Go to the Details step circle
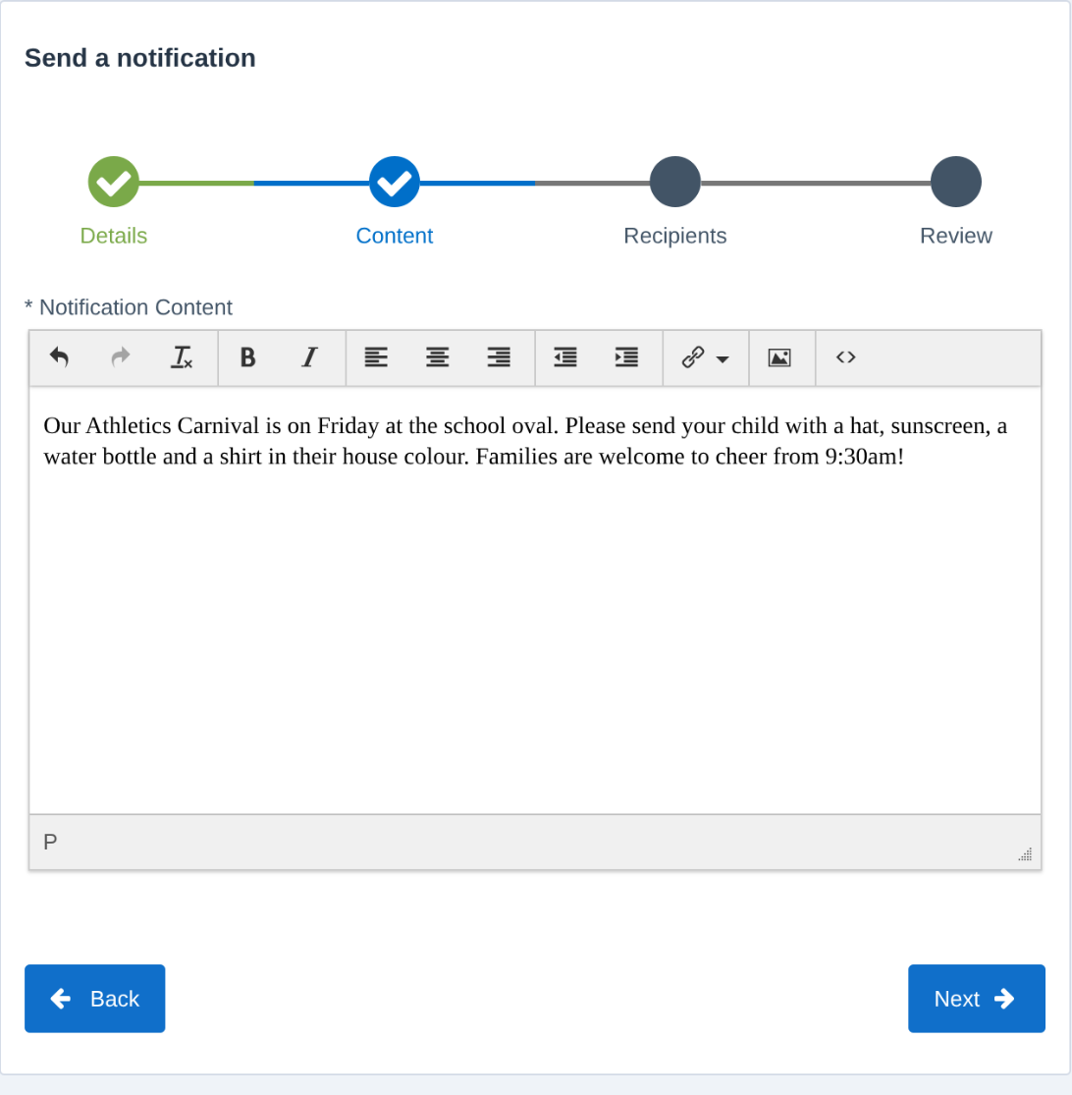1072x1095 pixels. [114, 182]
